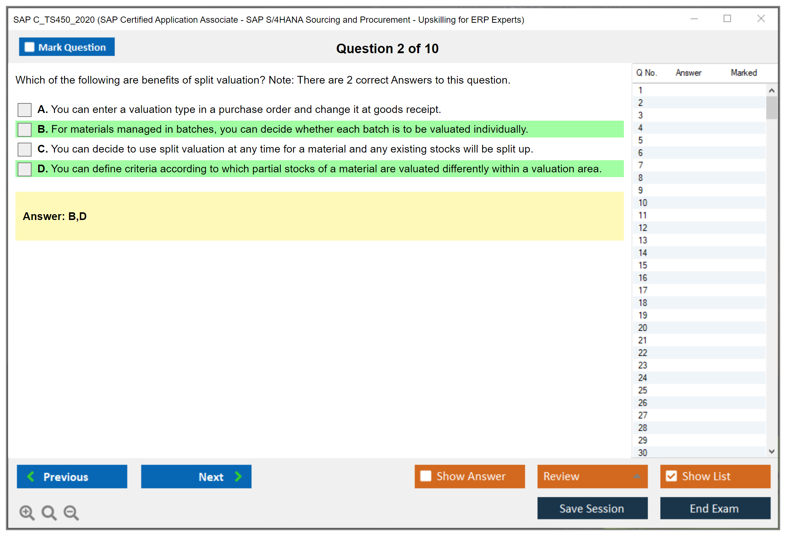Screen dimensions: 789x539
Task: Click the End Exam button
Action: [x=715, y=508]
